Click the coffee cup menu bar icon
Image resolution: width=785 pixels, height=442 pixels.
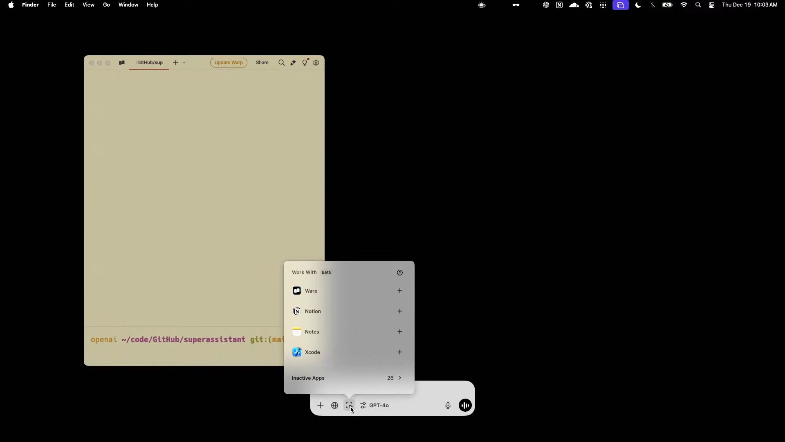[x=482, y=5]
